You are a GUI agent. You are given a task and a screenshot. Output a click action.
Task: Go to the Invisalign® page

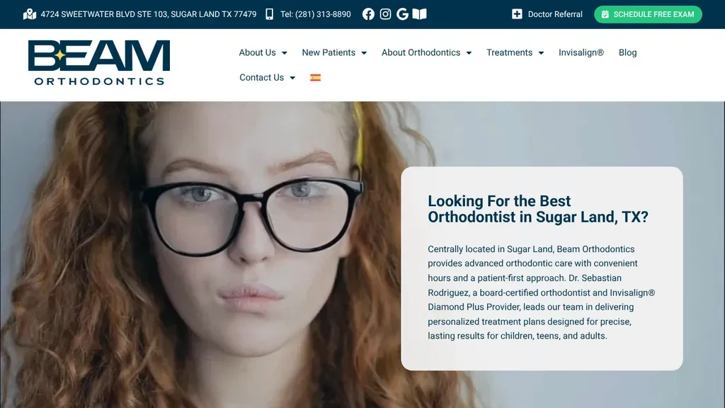(x=581, y=52)
